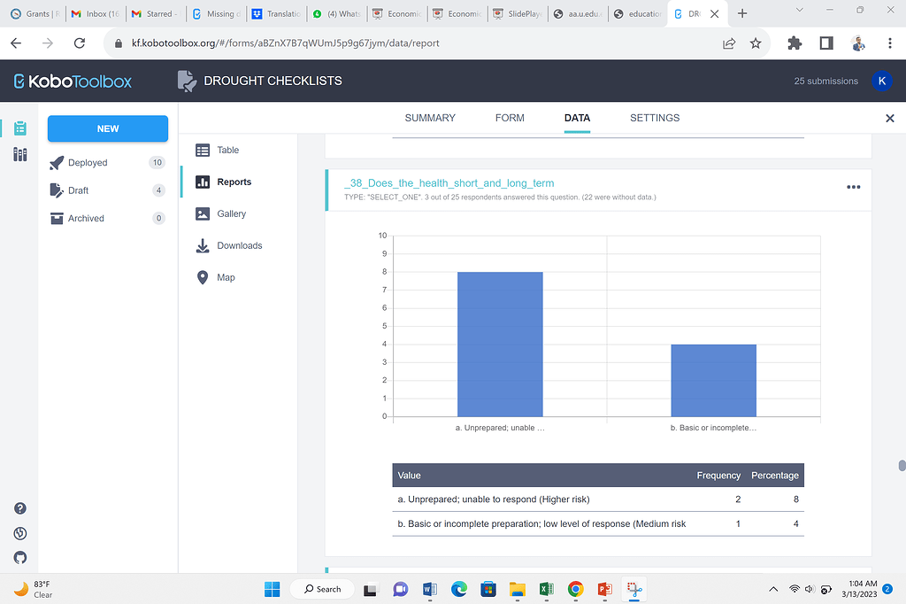Image resolution: width=906 pixels, height=604 pixels.
Task: Click the KoboToolbox logo
Action: point(72,81)
